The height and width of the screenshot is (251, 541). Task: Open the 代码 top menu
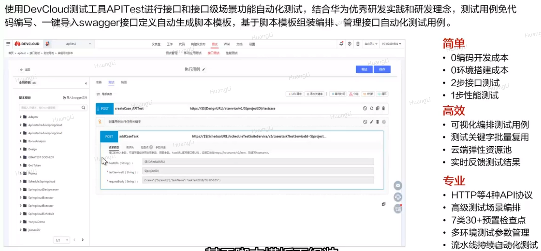click(182, 44)
